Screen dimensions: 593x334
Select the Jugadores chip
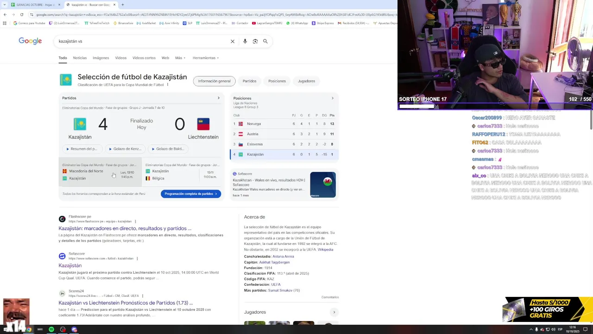click(x=306, y=81)
